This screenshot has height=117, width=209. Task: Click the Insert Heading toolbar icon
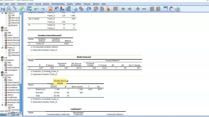point(166,9)
